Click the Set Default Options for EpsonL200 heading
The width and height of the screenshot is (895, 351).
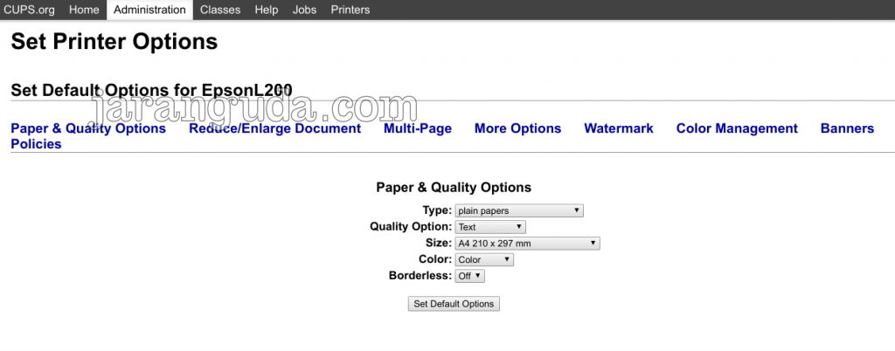click(151, 90)
